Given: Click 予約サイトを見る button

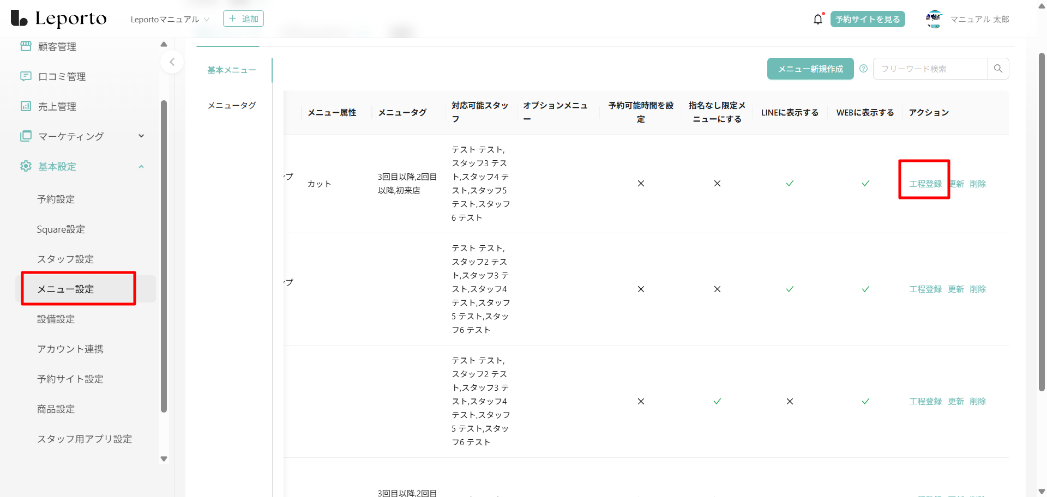Looking at the screenshot, I should (868, 19).
